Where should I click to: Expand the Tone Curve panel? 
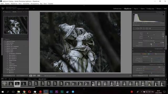[x=164, y=49]
